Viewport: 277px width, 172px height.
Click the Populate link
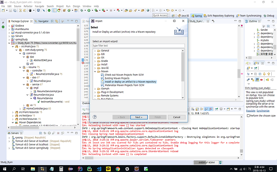click(251, 111)
